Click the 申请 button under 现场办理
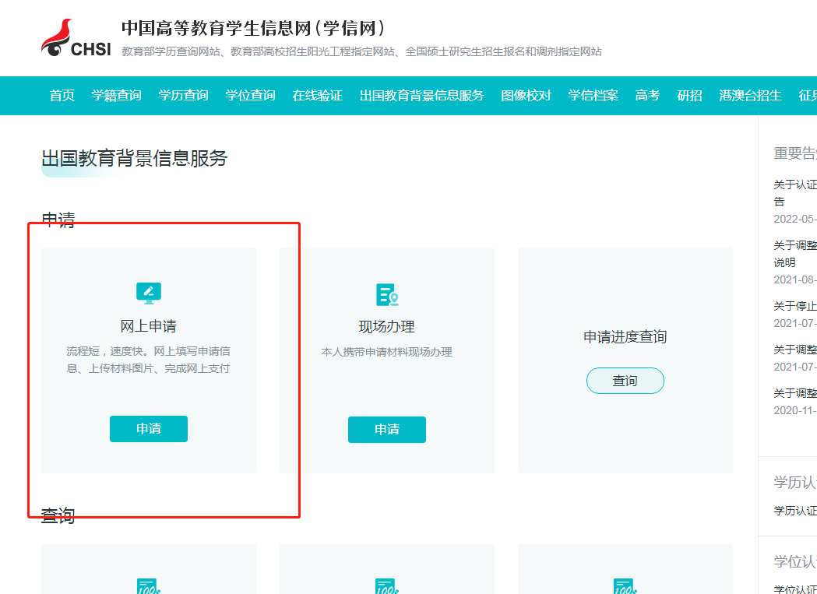 click(386, 429)
